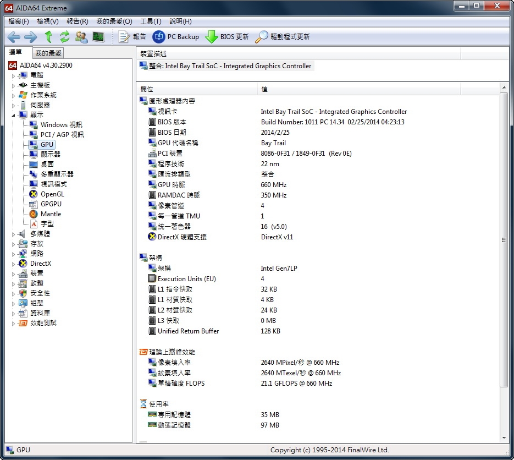Click the Back arrow toolbar icon

(x=14, y=37)
